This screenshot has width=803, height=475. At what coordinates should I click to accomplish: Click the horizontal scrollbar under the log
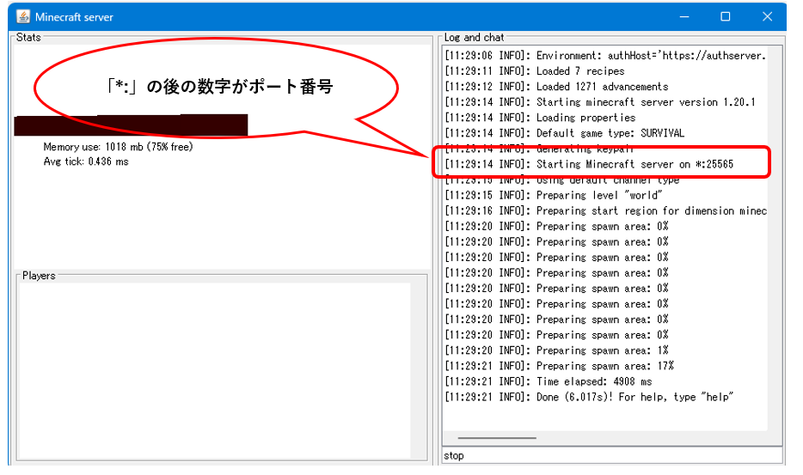pos(497,438)
